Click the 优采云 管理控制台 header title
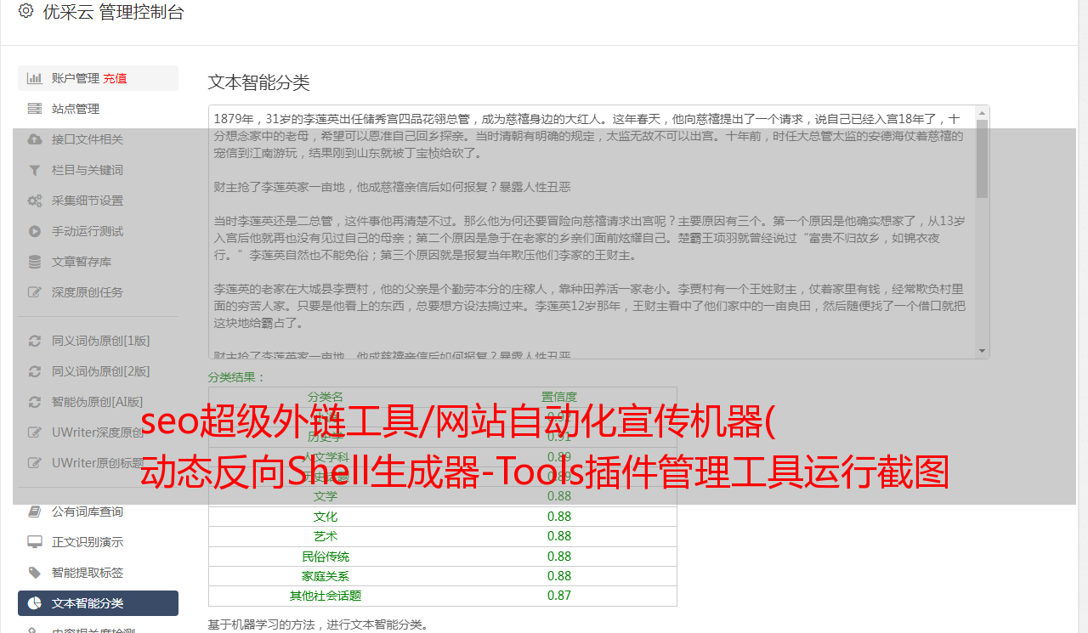Viewport: 1088px width, 633px height. point(113,12)
